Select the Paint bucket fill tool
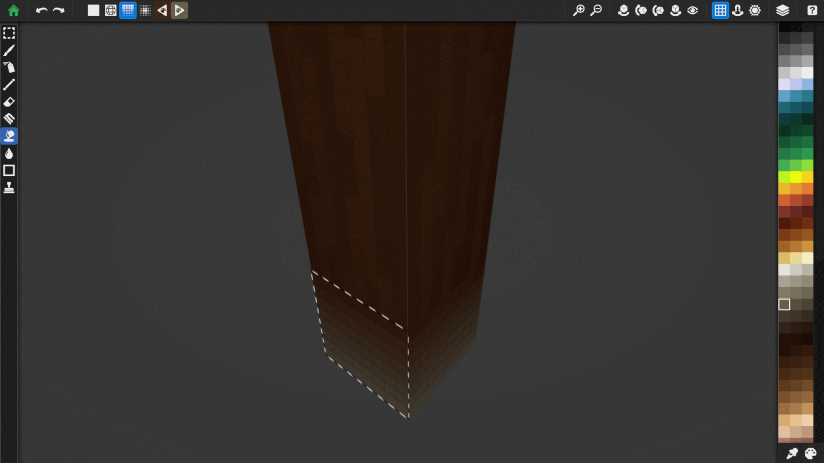This screenshot has width=824, height=463. click(x=9, y=136)
